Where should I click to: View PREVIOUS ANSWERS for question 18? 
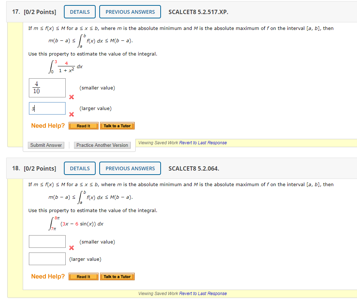130,168
